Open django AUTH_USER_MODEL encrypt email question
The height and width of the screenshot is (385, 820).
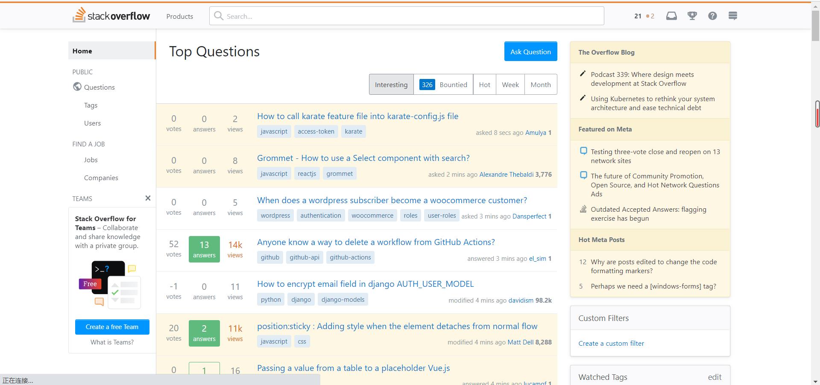[365, 284]
